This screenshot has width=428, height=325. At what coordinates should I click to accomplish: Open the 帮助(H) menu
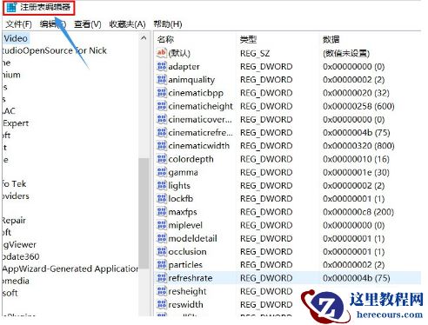(x=168, y=24)
